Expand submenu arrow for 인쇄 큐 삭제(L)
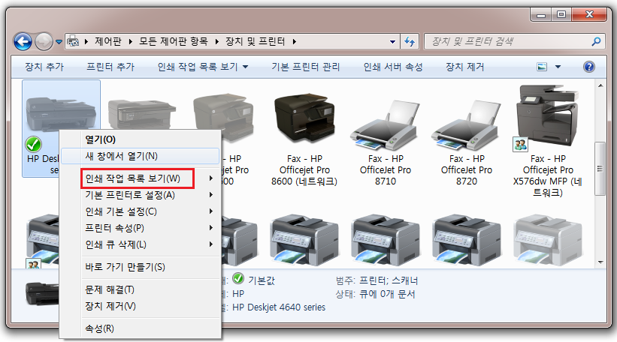The height and width of the screenshot is (342, 617). coord(211,244)
